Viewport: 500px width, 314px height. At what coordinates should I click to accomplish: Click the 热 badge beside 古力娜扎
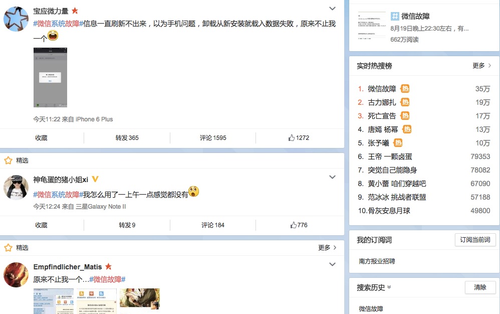coord(405,102)
